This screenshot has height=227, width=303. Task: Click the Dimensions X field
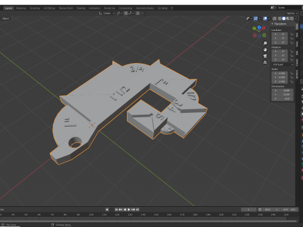pos(282,91)
